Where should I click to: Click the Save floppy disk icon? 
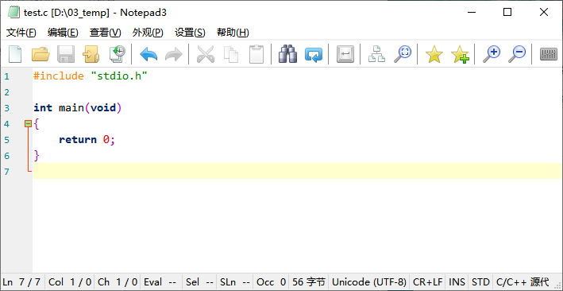pyautogui.click(x=66, y=54)
